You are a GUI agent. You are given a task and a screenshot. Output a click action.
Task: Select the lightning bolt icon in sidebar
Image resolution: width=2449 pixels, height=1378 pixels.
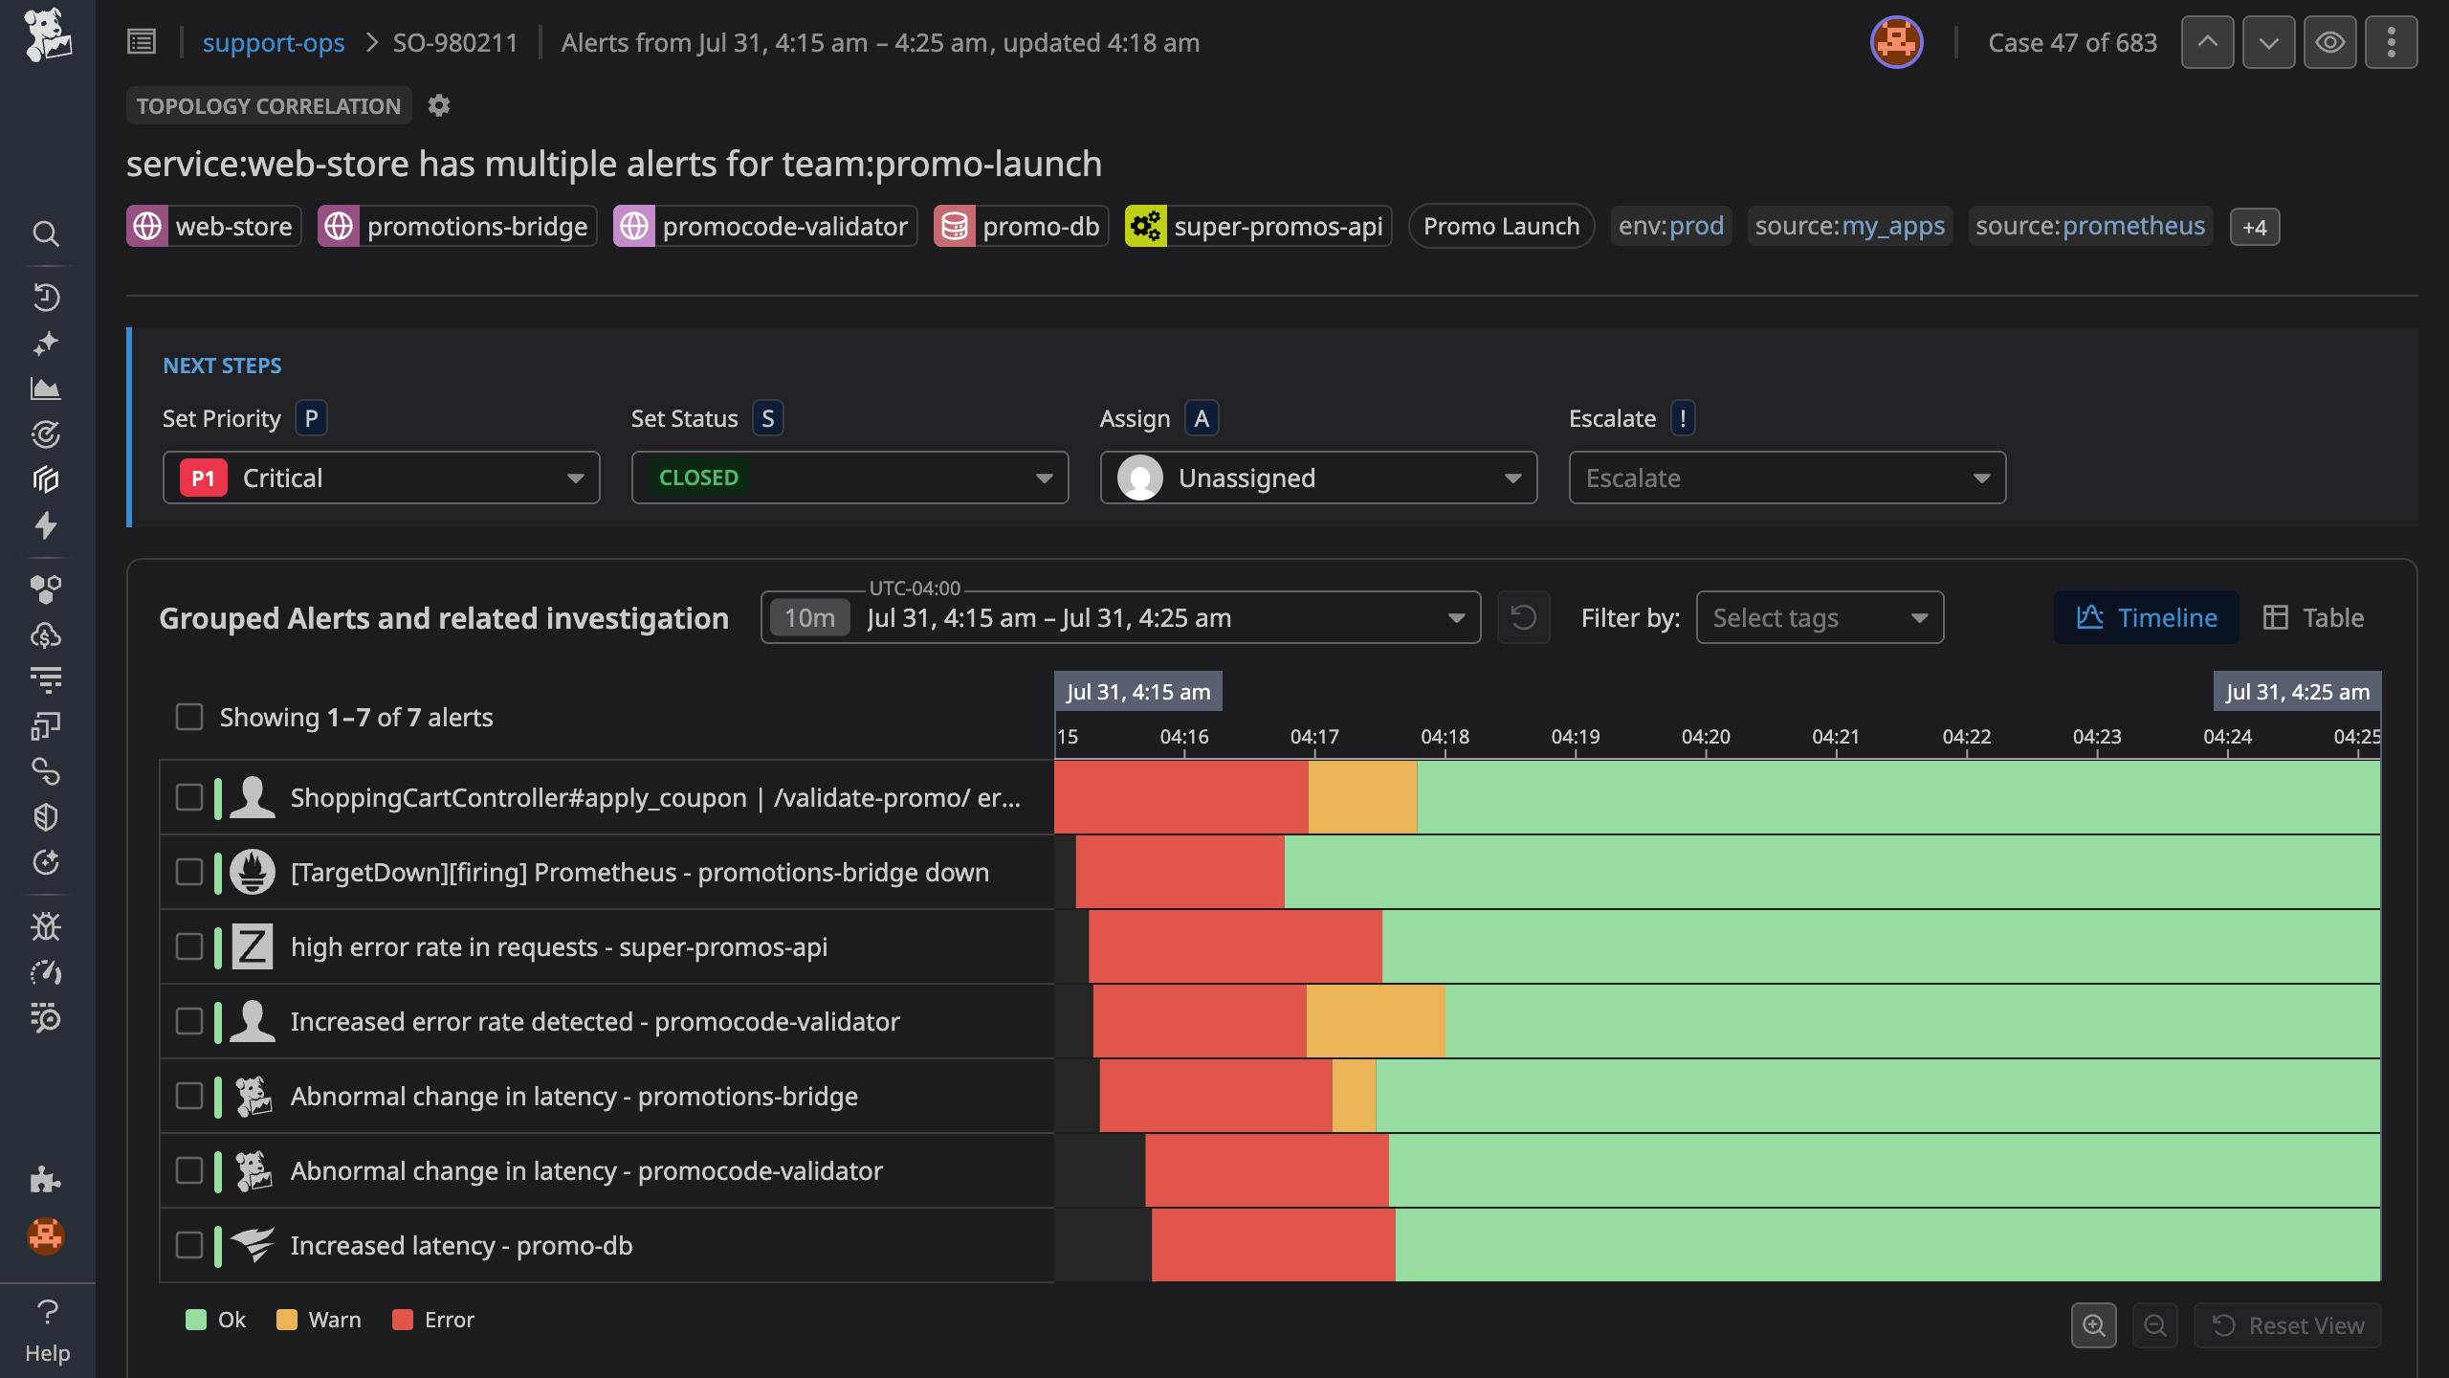coord(45,526)
